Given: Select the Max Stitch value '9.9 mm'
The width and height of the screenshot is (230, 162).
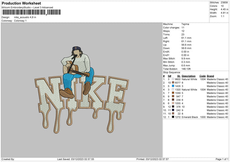Looking at the screenshot, I should coord(186,58).
